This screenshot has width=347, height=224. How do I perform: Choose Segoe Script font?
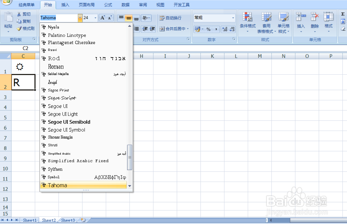tap(84, 98)
